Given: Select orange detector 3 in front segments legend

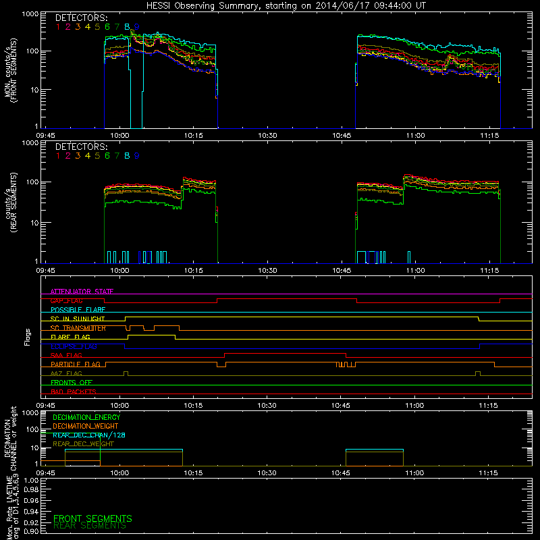Looking at the screenshot, I should pyautogui.click(x=78, y=27).
